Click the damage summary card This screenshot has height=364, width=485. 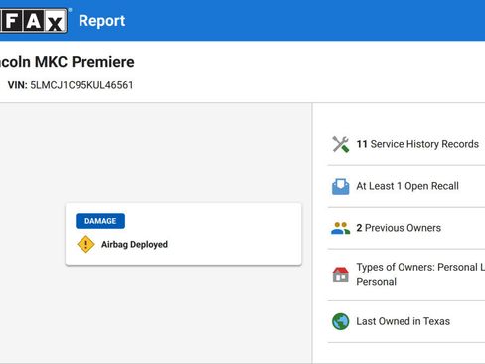point(184,234)
